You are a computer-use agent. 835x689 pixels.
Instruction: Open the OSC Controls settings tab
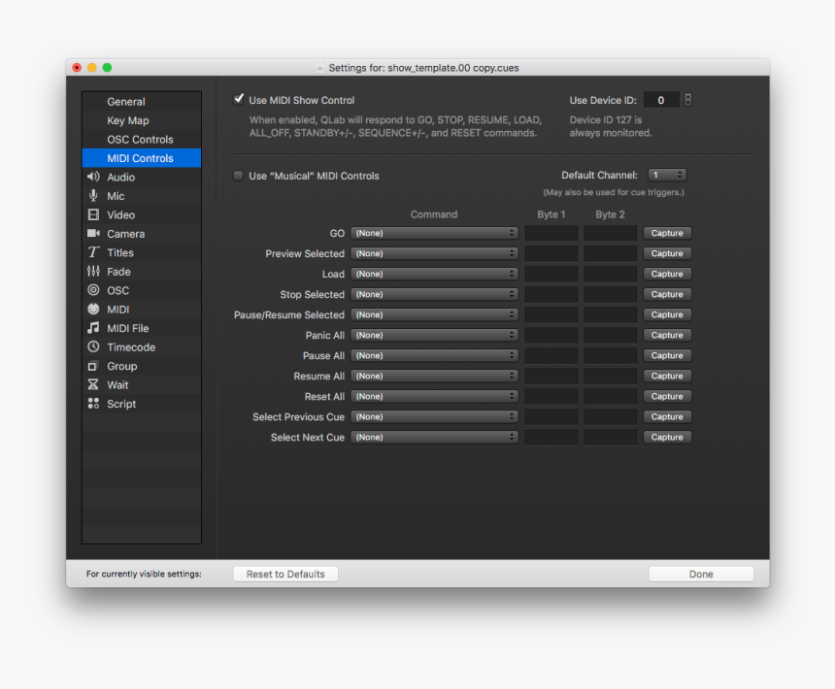click(140, 140)
